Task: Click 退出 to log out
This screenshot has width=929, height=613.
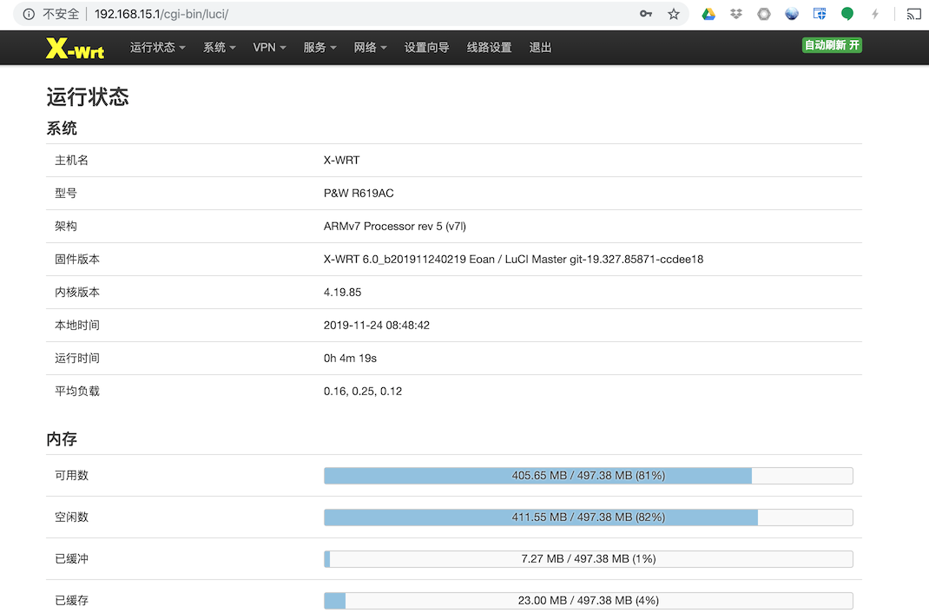Action: (540, 47)
